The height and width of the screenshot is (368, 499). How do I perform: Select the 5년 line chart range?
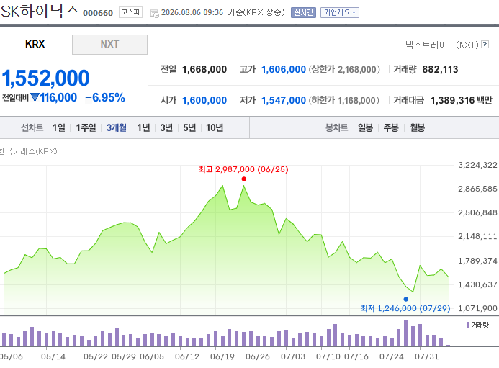point(189,127)
